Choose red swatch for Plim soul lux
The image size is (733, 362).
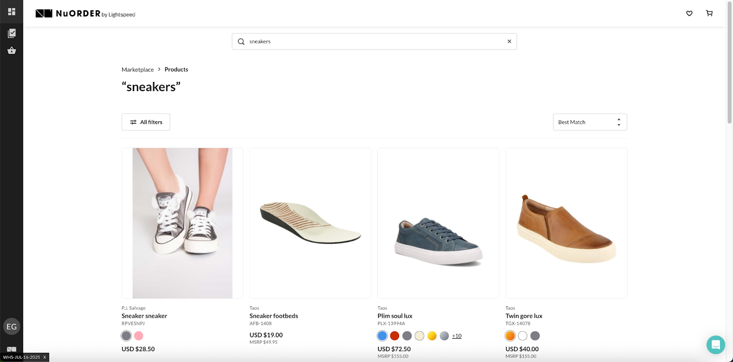tap(394, 336)
